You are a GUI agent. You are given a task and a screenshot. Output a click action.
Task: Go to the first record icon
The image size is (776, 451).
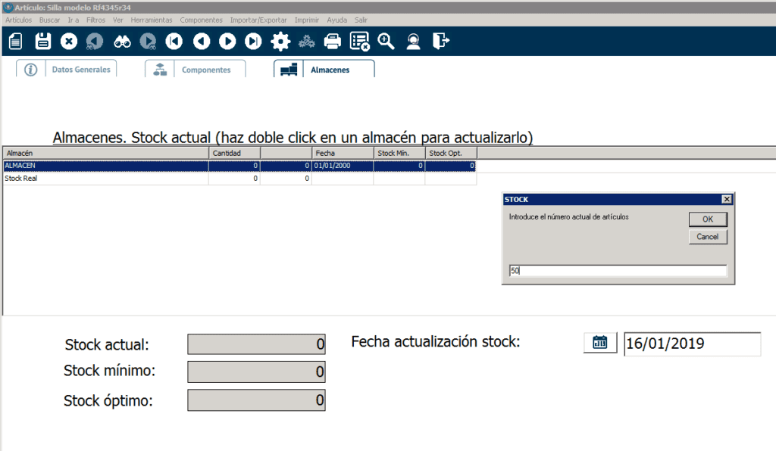tap(174, 42)
